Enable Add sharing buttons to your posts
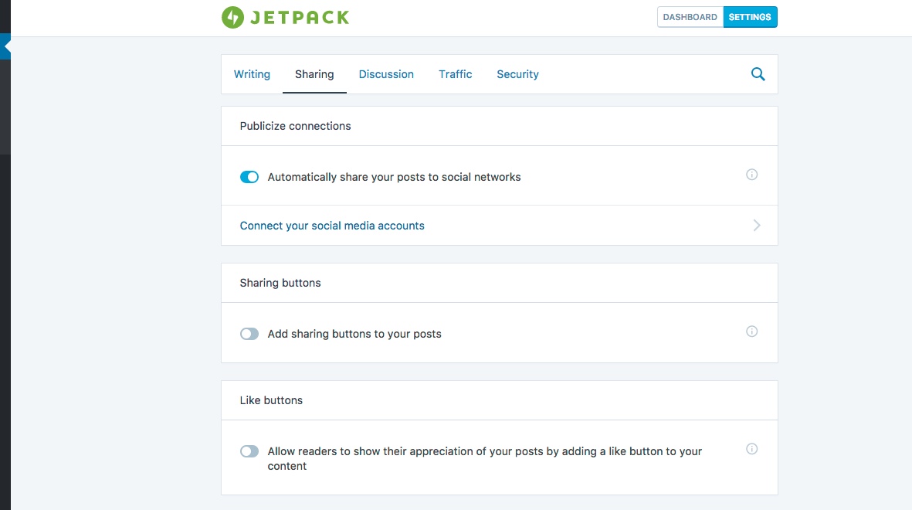Screen dimensions: 912x510 click(249, 334)
